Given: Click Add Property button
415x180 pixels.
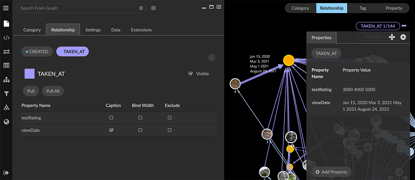Looking at the screenshot, I should [331, 172].
